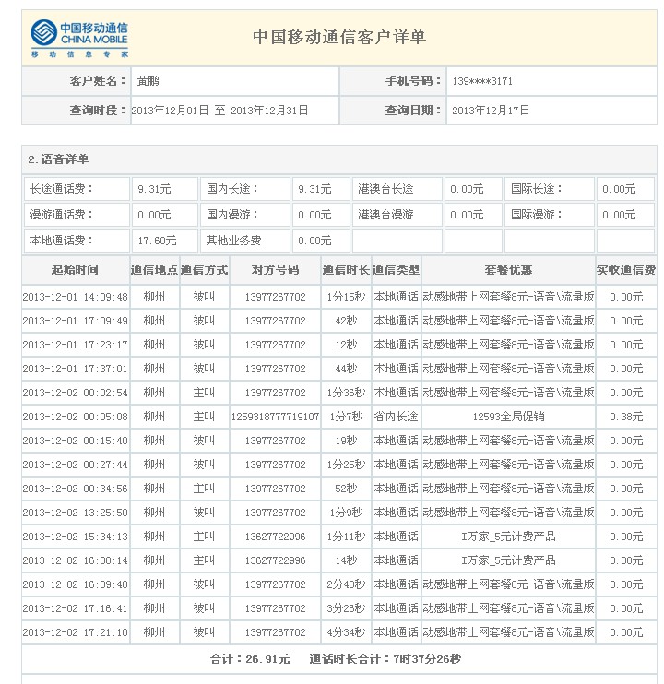Click 省内长途 call type cell
This screenshot has height=684, width=664.
(397, 417)
